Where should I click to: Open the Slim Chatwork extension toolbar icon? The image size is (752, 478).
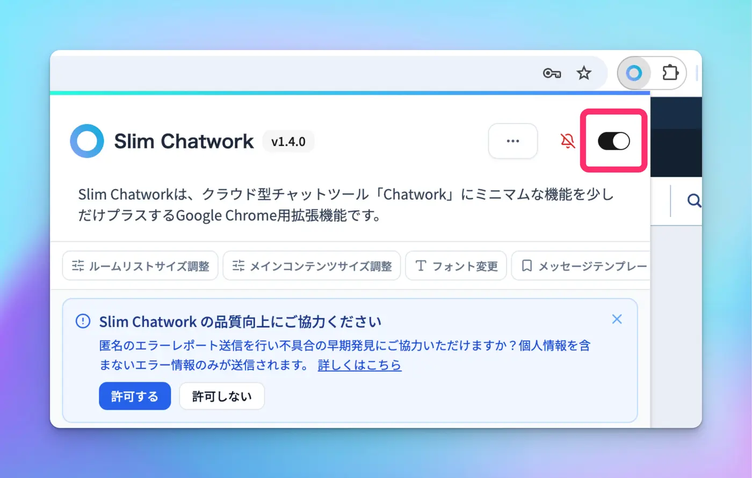[x=634, y=73]
